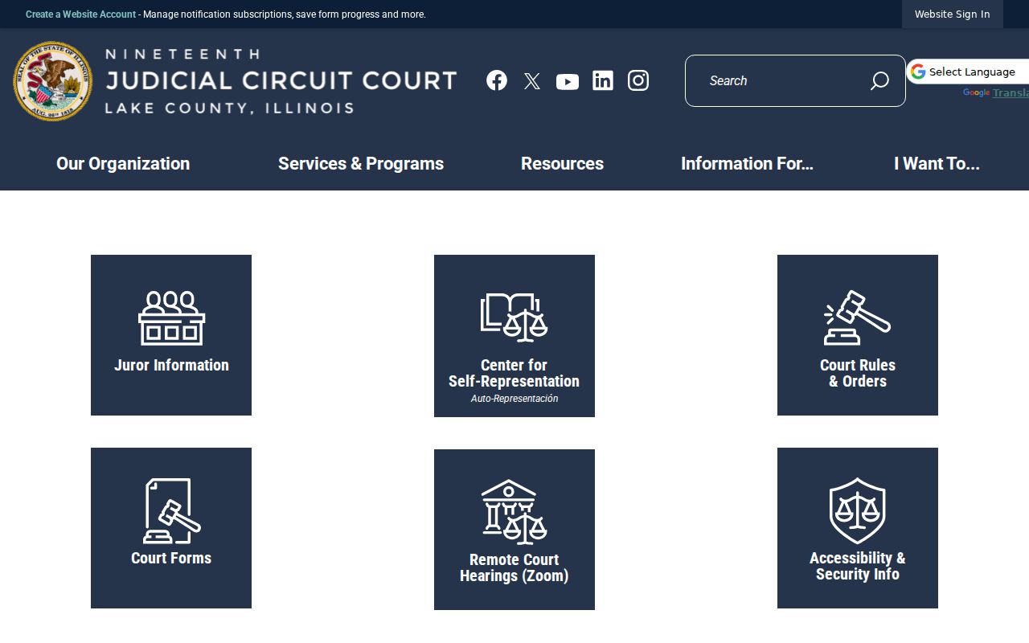Expand the I Want To... menu

[937, 163]
